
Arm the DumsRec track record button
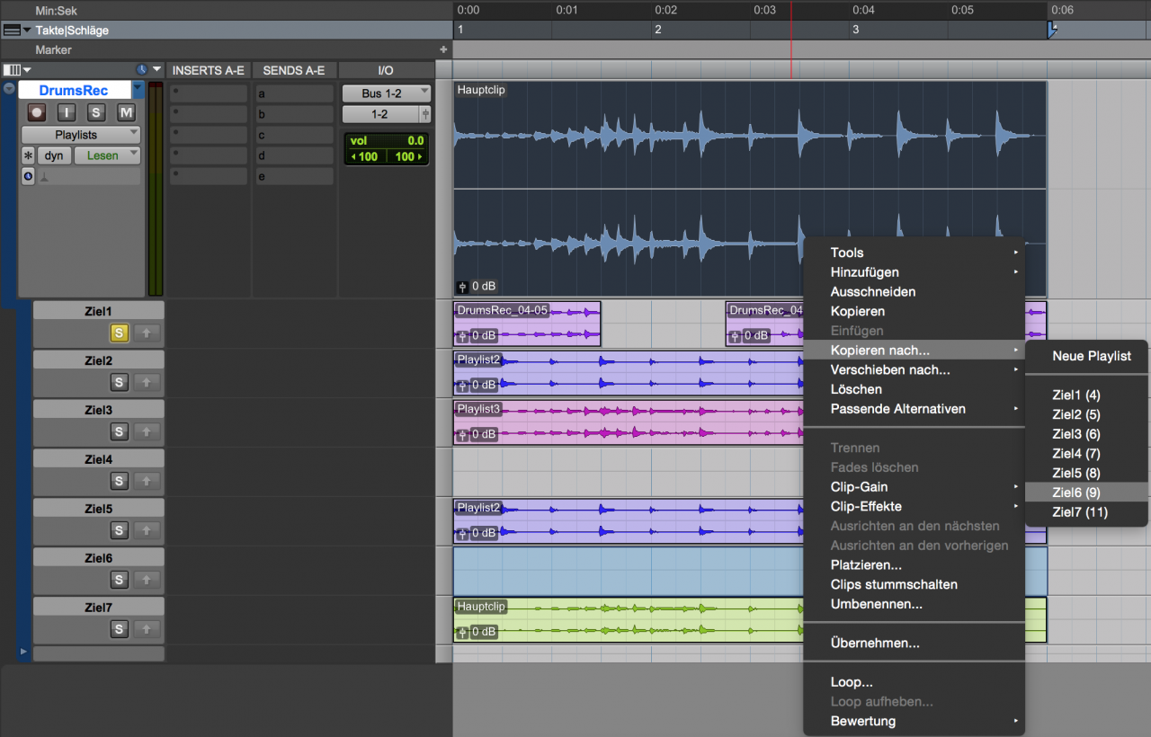coord(37,112)
